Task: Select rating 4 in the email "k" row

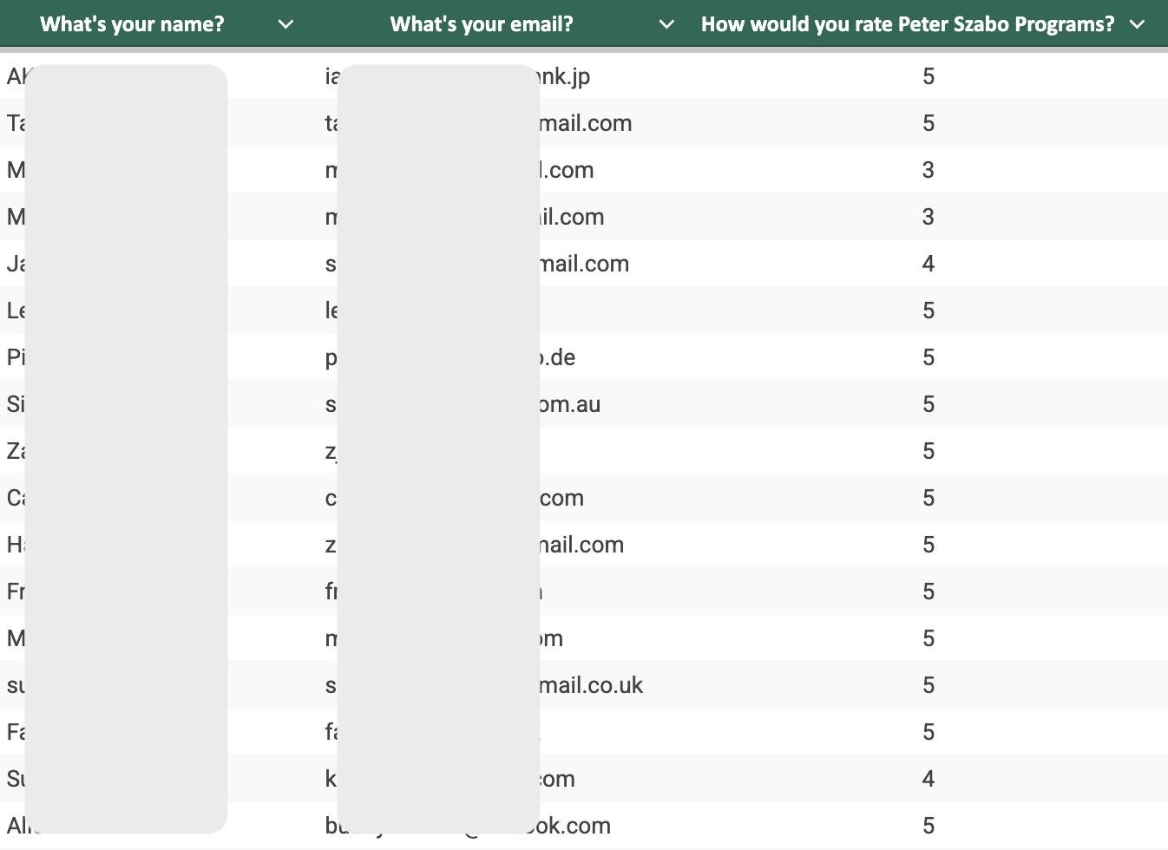Action: 928,779
